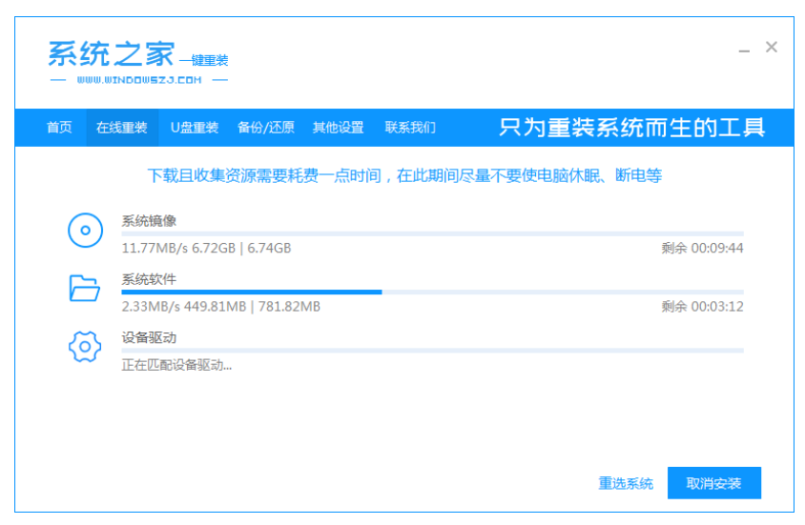Go to the 备份/还原 tab
Screen dimensions: 805x525
[265, 128]
